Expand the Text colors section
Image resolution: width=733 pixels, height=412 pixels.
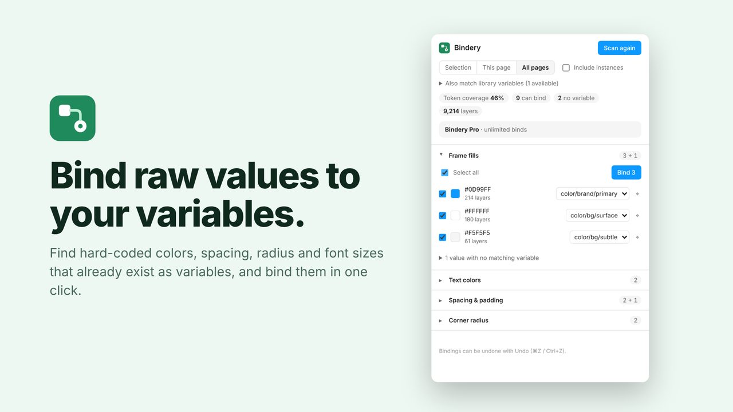[x=540, y=280]
